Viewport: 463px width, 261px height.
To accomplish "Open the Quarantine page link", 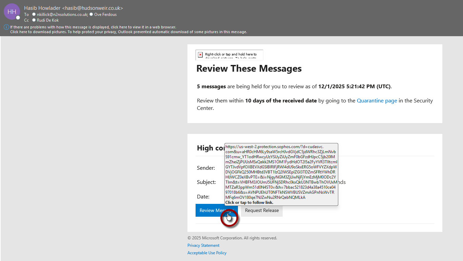I will click(377, 101).
